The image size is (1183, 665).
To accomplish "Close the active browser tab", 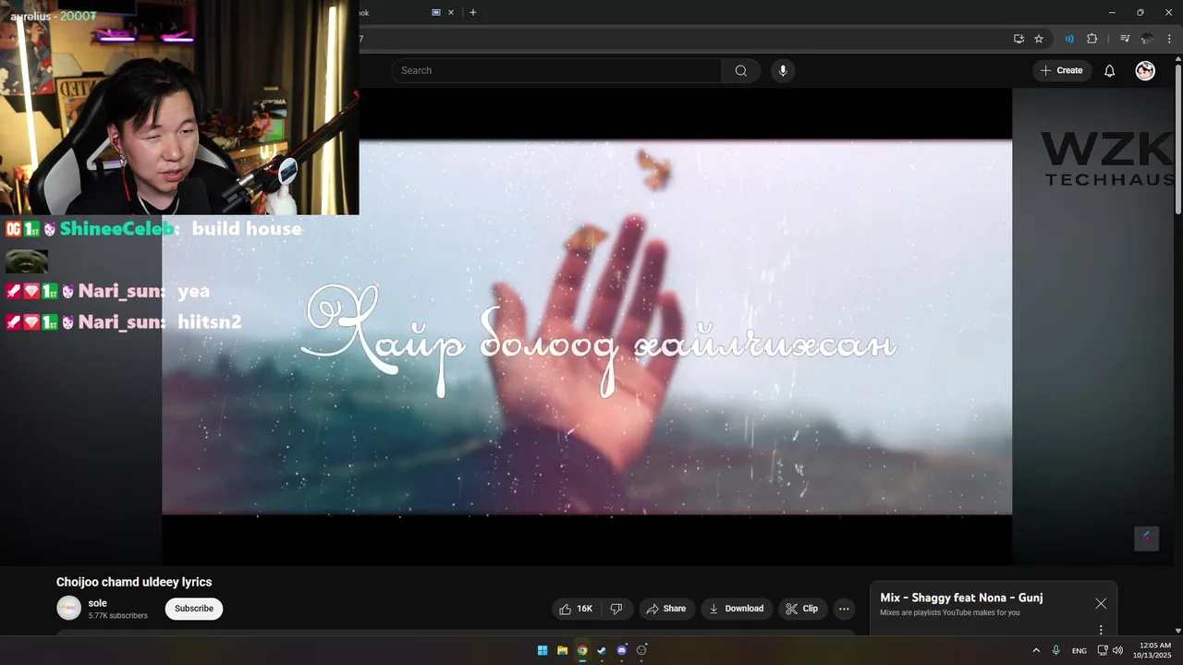I will [x=451, y=12].
